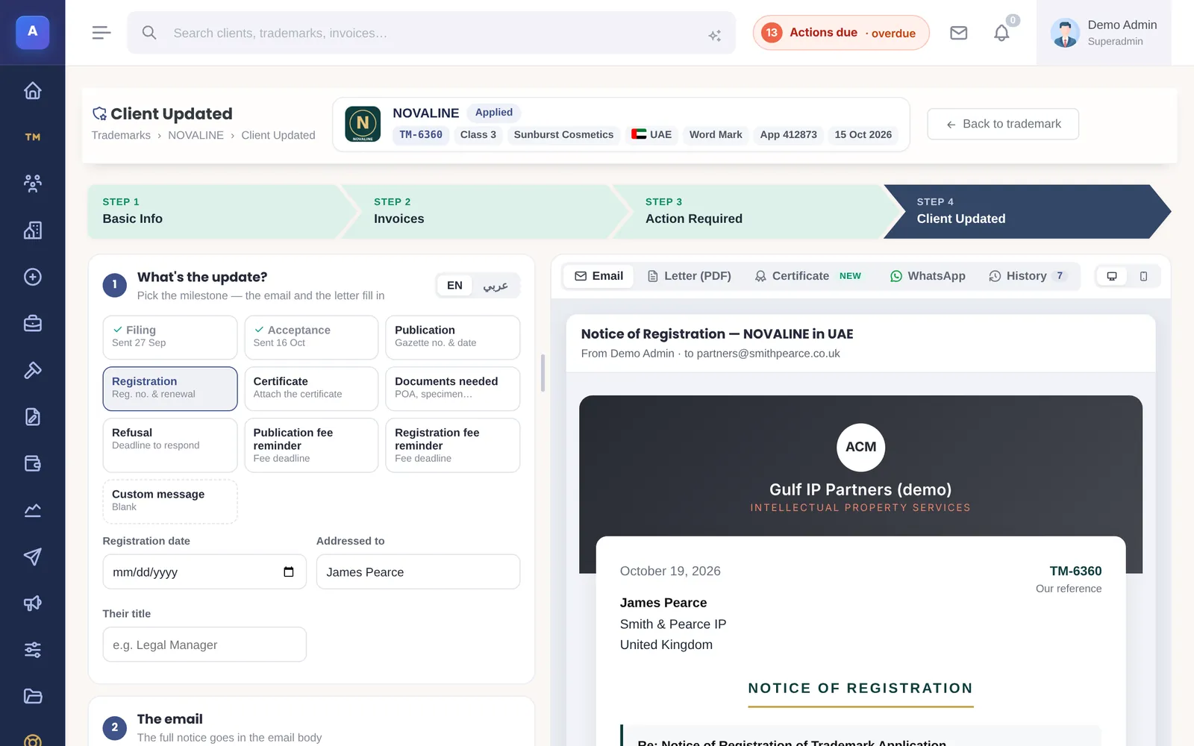Open the clients people icon in sidebar
Viewport: 1194px width, 746px height.
point(32,184)
